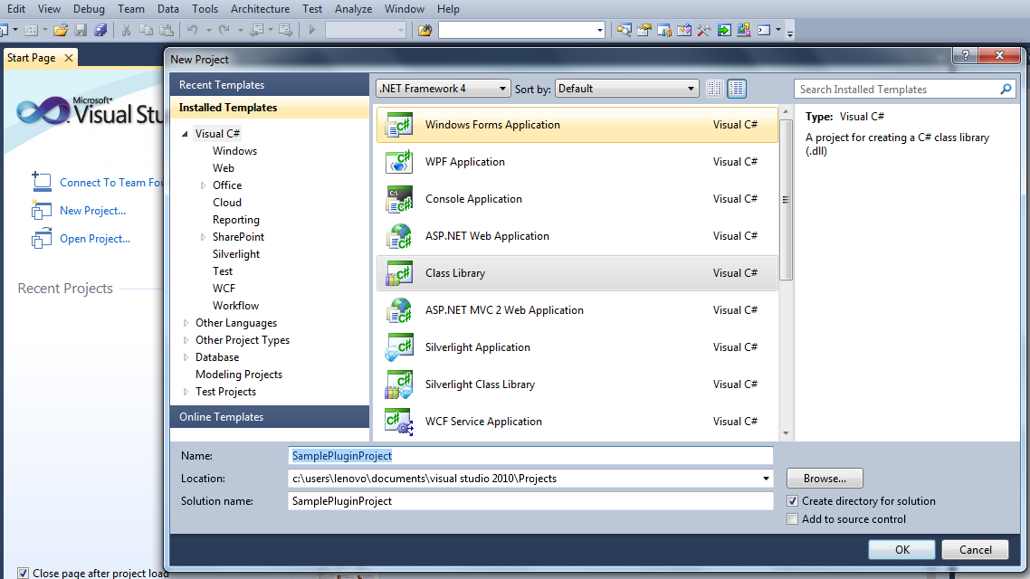
Task: Click the Save All toolbar icon
Action: (x=100, y=30)
